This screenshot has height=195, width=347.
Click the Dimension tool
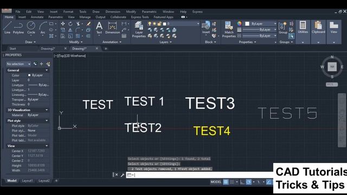(x=112, y=28)
